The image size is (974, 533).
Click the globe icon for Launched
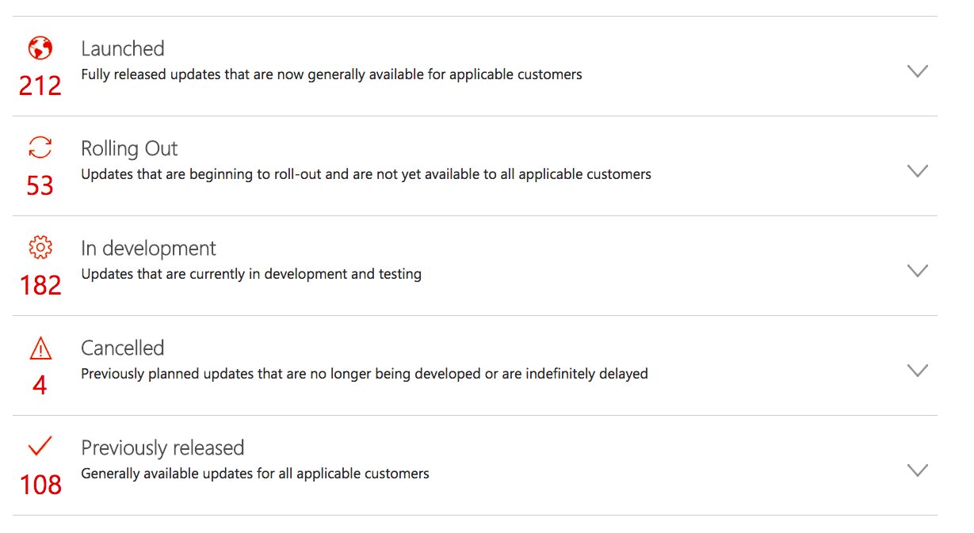(40, 48)
